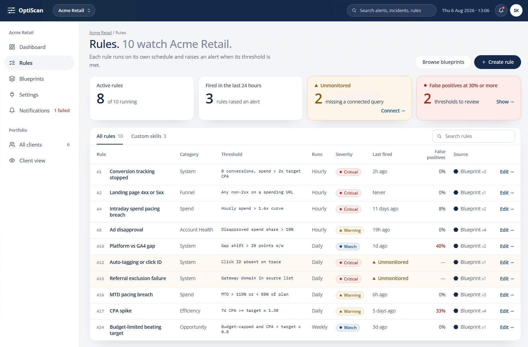
Task: Click the 1 failed notifications label
Action: point(62,110)
